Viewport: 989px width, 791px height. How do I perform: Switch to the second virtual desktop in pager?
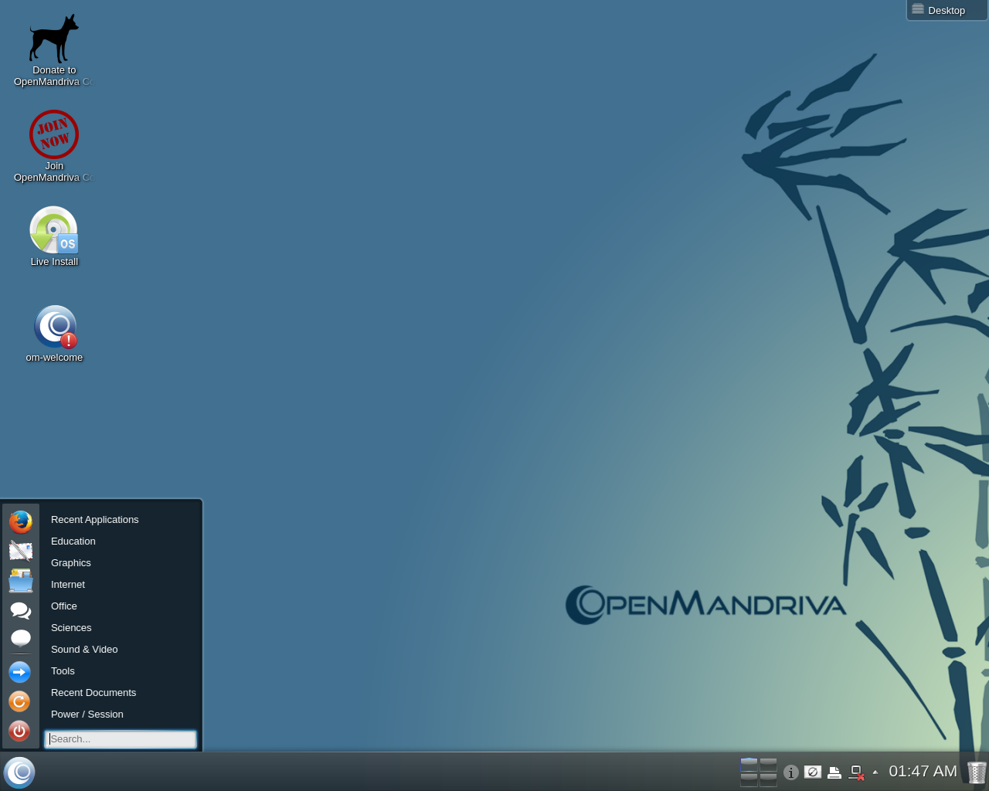pos(768,765)
